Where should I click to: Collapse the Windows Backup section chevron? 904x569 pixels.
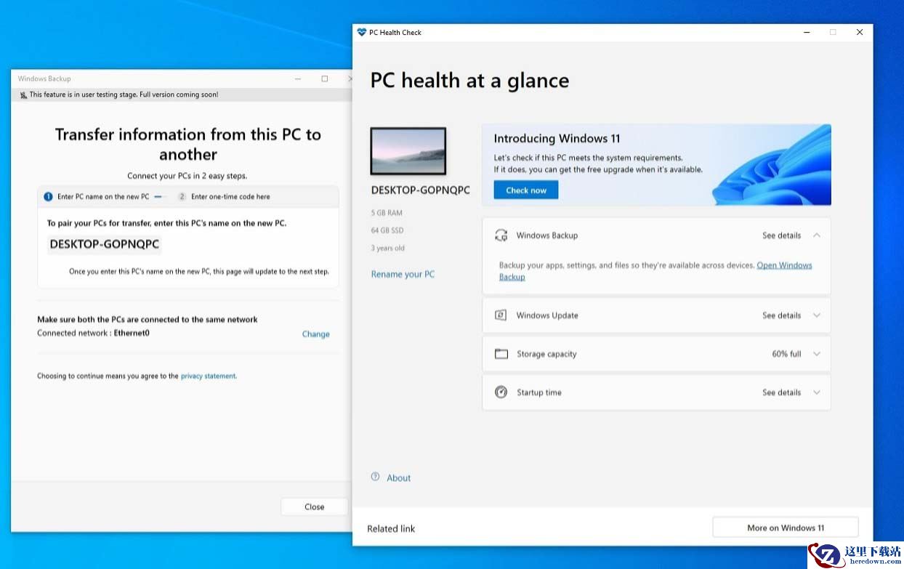click(x=817, y=235)
